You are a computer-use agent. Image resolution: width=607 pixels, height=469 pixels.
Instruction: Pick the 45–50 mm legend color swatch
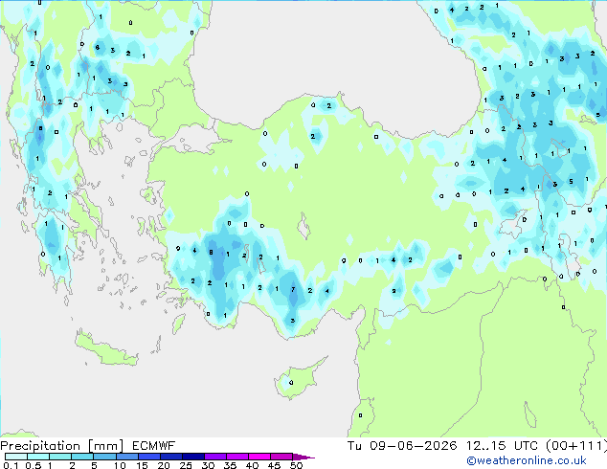click(281, 457)
